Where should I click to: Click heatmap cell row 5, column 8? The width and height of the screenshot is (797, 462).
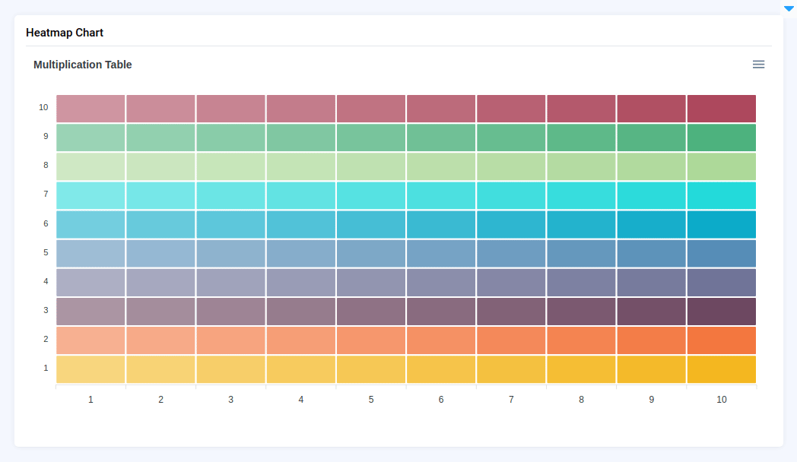581,253
